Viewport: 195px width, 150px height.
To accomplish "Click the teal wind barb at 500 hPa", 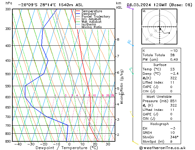I will click(x=131, y=71).
